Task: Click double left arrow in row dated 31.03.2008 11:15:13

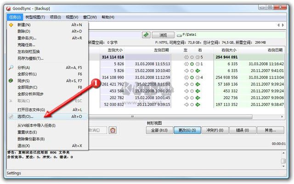Action: point(186,64)
